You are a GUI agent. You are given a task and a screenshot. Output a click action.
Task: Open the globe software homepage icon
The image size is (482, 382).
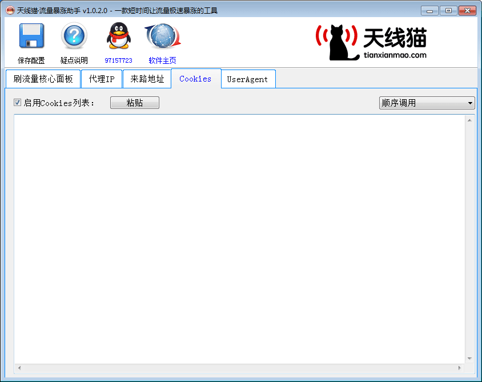[x=163, y=36]
